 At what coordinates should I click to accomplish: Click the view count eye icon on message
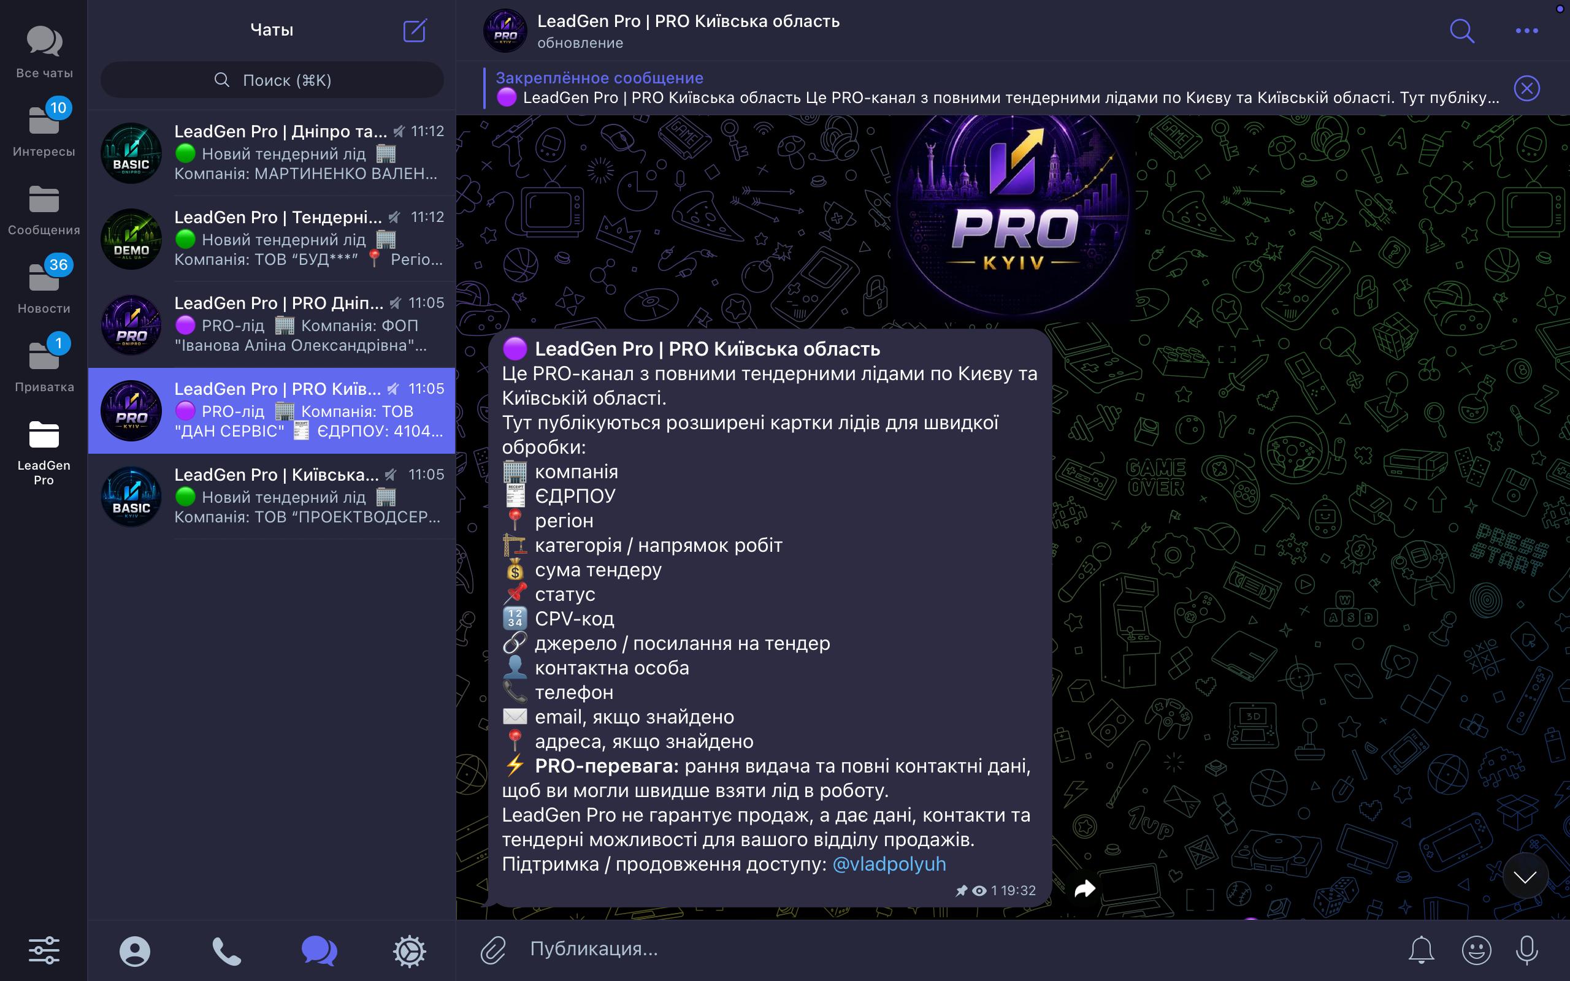pyautogui.click(x=979, y=891)
